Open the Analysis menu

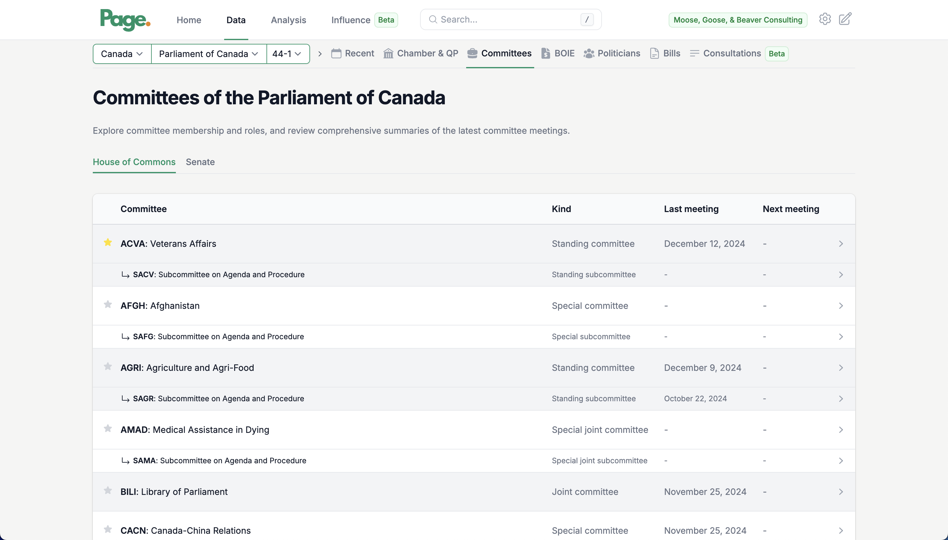point(288,20)
